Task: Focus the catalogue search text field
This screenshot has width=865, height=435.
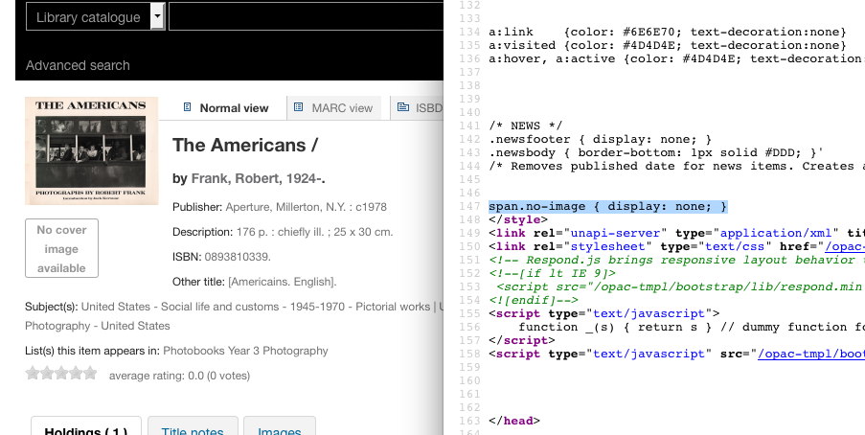Action: click(305, 17)
